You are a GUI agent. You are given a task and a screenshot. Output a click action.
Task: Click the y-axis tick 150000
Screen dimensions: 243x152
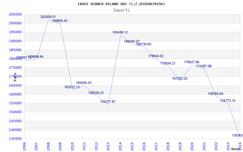[15, 112]
